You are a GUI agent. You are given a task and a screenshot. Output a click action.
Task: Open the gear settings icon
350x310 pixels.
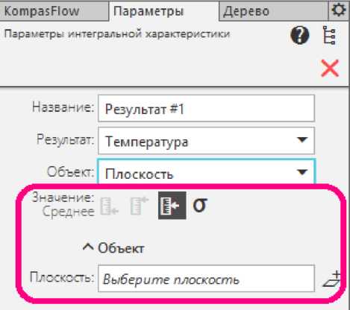pyautogui.click(x=339, y=10)
